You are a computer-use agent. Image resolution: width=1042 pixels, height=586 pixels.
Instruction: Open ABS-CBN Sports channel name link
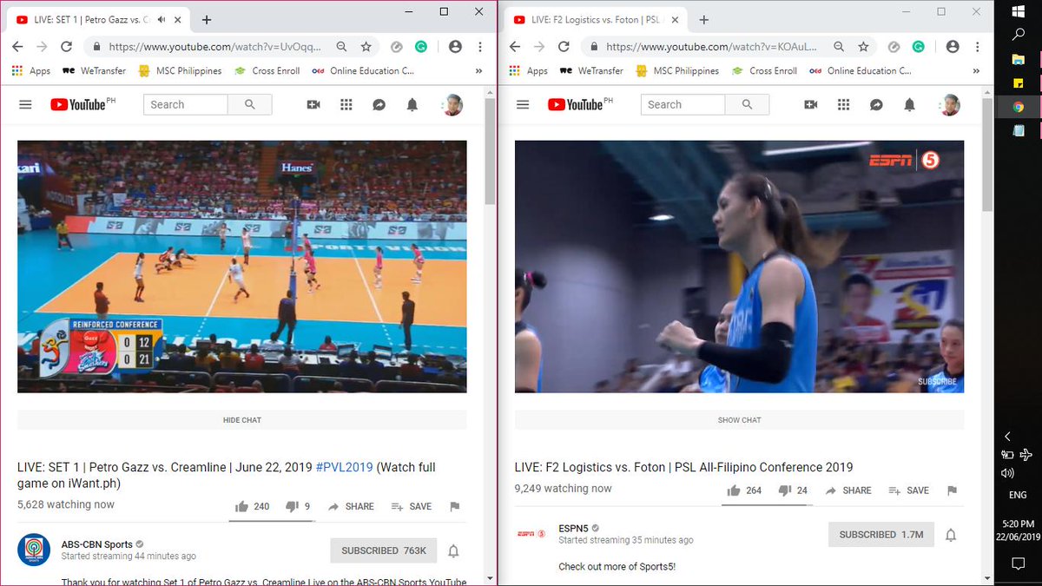click(96, 545)
